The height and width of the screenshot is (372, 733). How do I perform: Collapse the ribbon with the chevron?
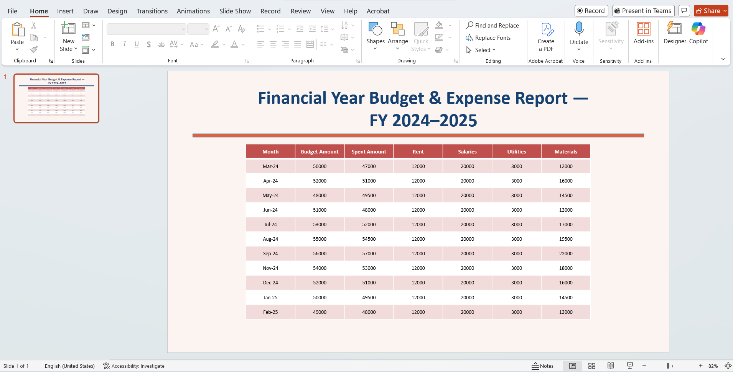[x=723, y=59]
